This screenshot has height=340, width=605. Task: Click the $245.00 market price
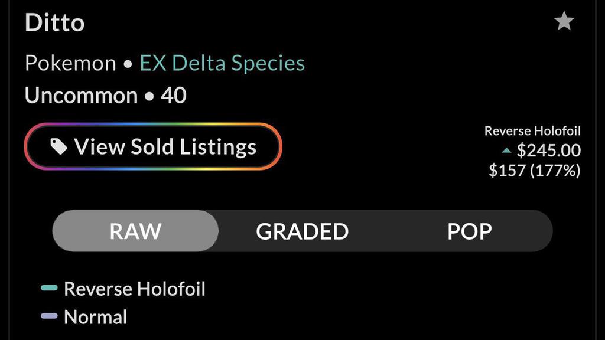(x=548, y=151)
